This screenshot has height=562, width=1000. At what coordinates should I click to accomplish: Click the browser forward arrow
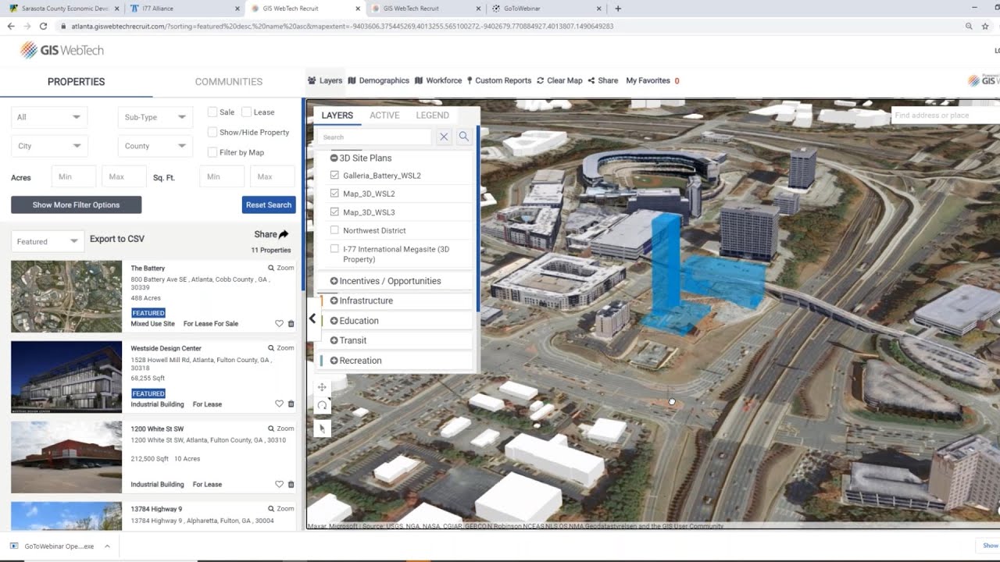[27, 26]
